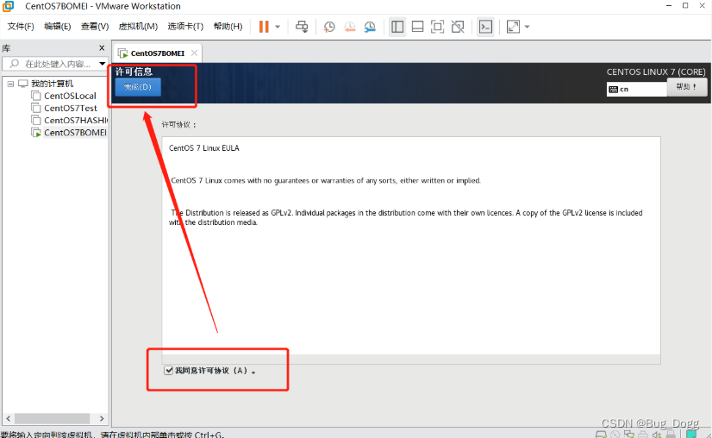This screenshot has width=712, height=438.
Task: Minimize the VMware Workstation window
Action: pyautogui.click(x=668, y=6)
